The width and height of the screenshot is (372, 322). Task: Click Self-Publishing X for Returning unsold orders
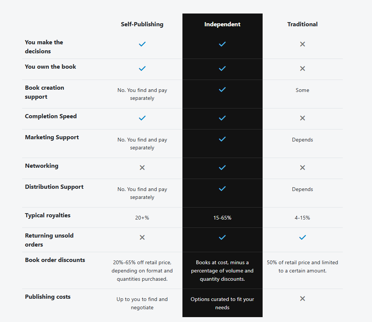142,238
